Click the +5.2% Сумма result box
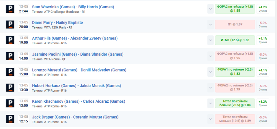The height and width of the screenshot is (129, 277). tap(263, 103)
